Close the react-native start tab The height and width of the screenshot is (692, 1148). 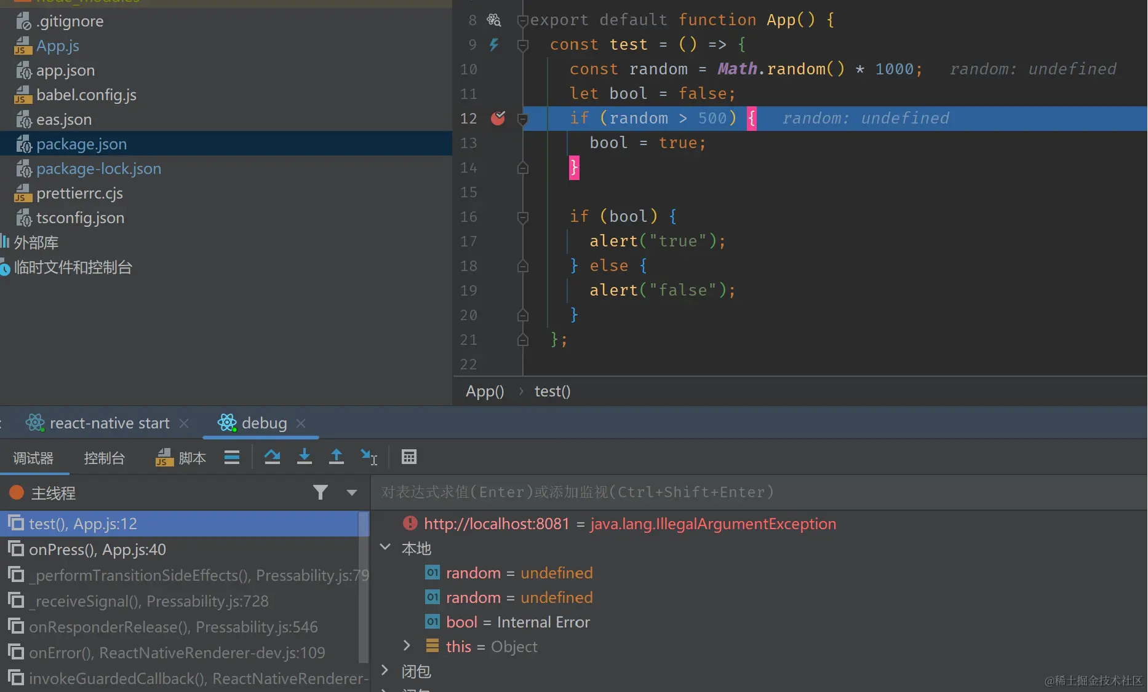[x=183, y=423]
